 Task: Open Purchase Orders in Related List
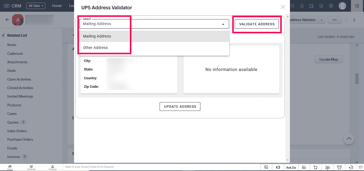20,139
